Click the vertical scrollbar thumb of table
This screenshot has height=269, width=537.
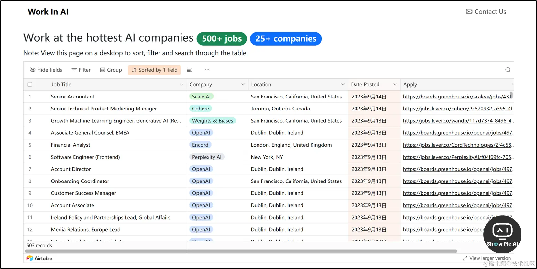coord(511,95)
